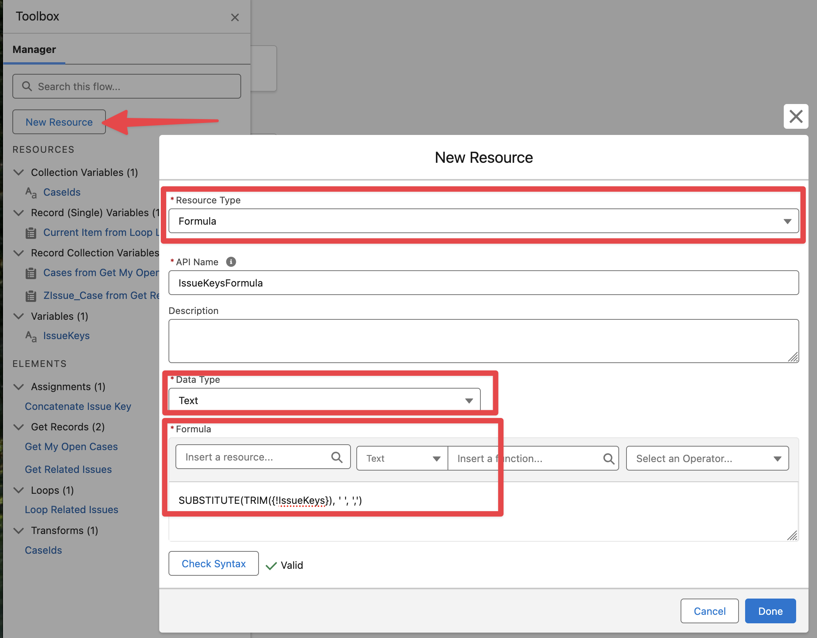Click the ZIssue_Case record collection icon
The image size is (817, 638).
click(31, 296)
